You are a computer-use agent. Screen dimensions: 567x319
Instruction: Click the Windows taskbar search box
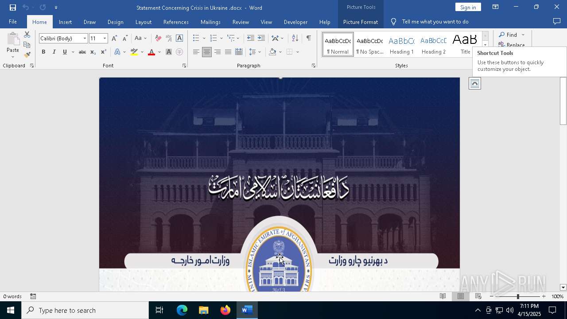[85, 310]
